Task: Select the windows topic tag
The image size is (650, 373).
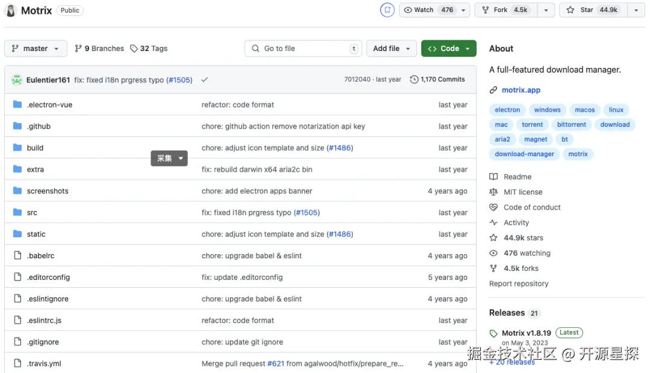Action: pos(547,110)
